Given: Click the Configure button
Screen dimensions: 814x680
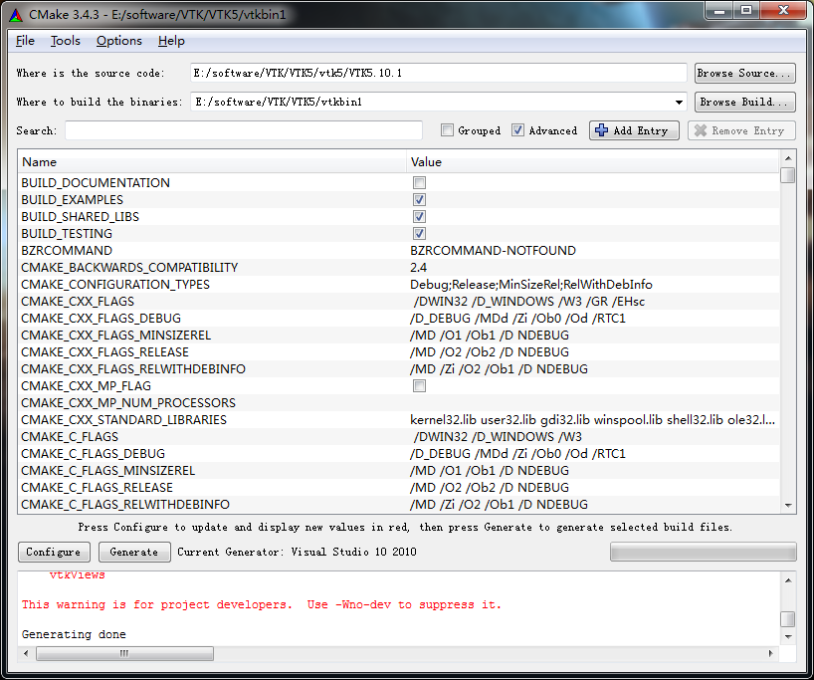Looking at the screenshot, I should click(x=54, y=552).
